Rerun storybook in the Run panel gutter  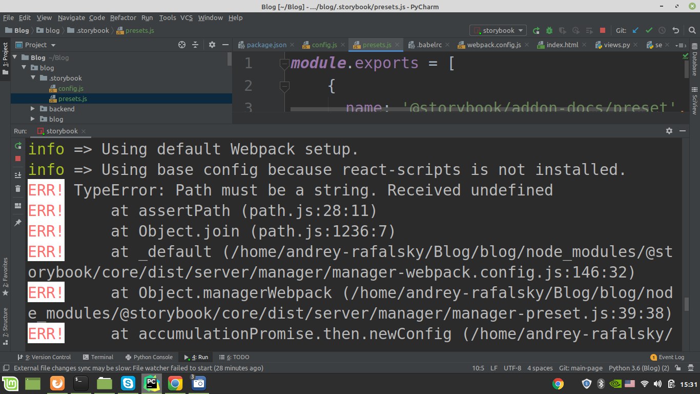pyautogui.click(x=18, y=146)
